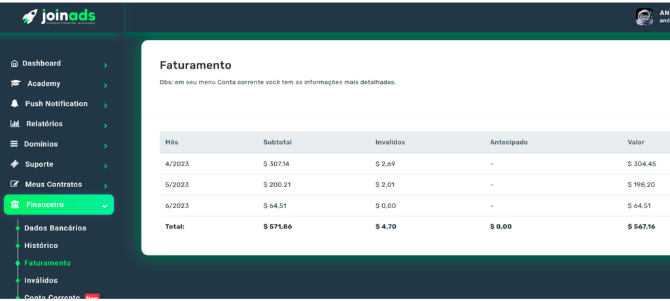
Task: Go to Inválidos submenu page
Action: point(41,281)
